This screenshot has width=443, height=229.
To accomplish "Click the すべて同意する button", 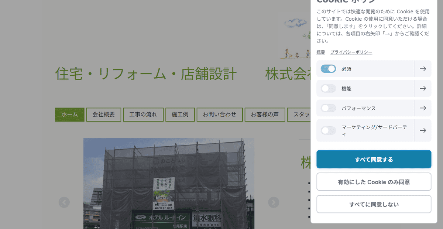I will pyautogui.click(x=374, y=159).
